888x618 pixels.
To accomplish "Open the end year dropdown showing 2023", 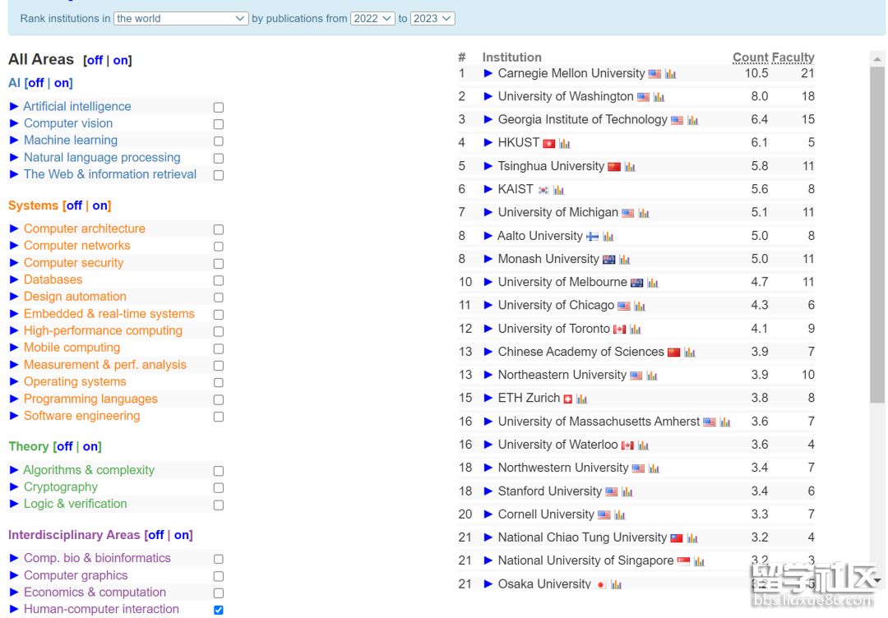I will (x=432, y=19).
